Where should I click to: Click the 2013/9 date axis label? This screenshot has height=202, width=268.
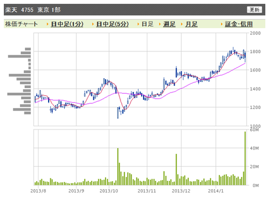(76, 191)
